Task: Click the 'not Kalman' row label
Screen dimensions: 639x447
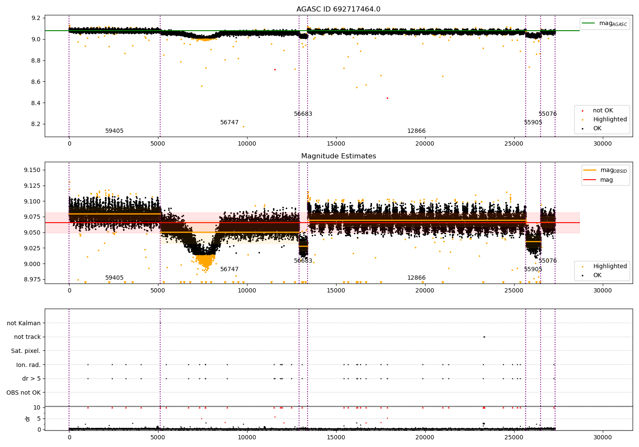Action: tap(24, 324)
